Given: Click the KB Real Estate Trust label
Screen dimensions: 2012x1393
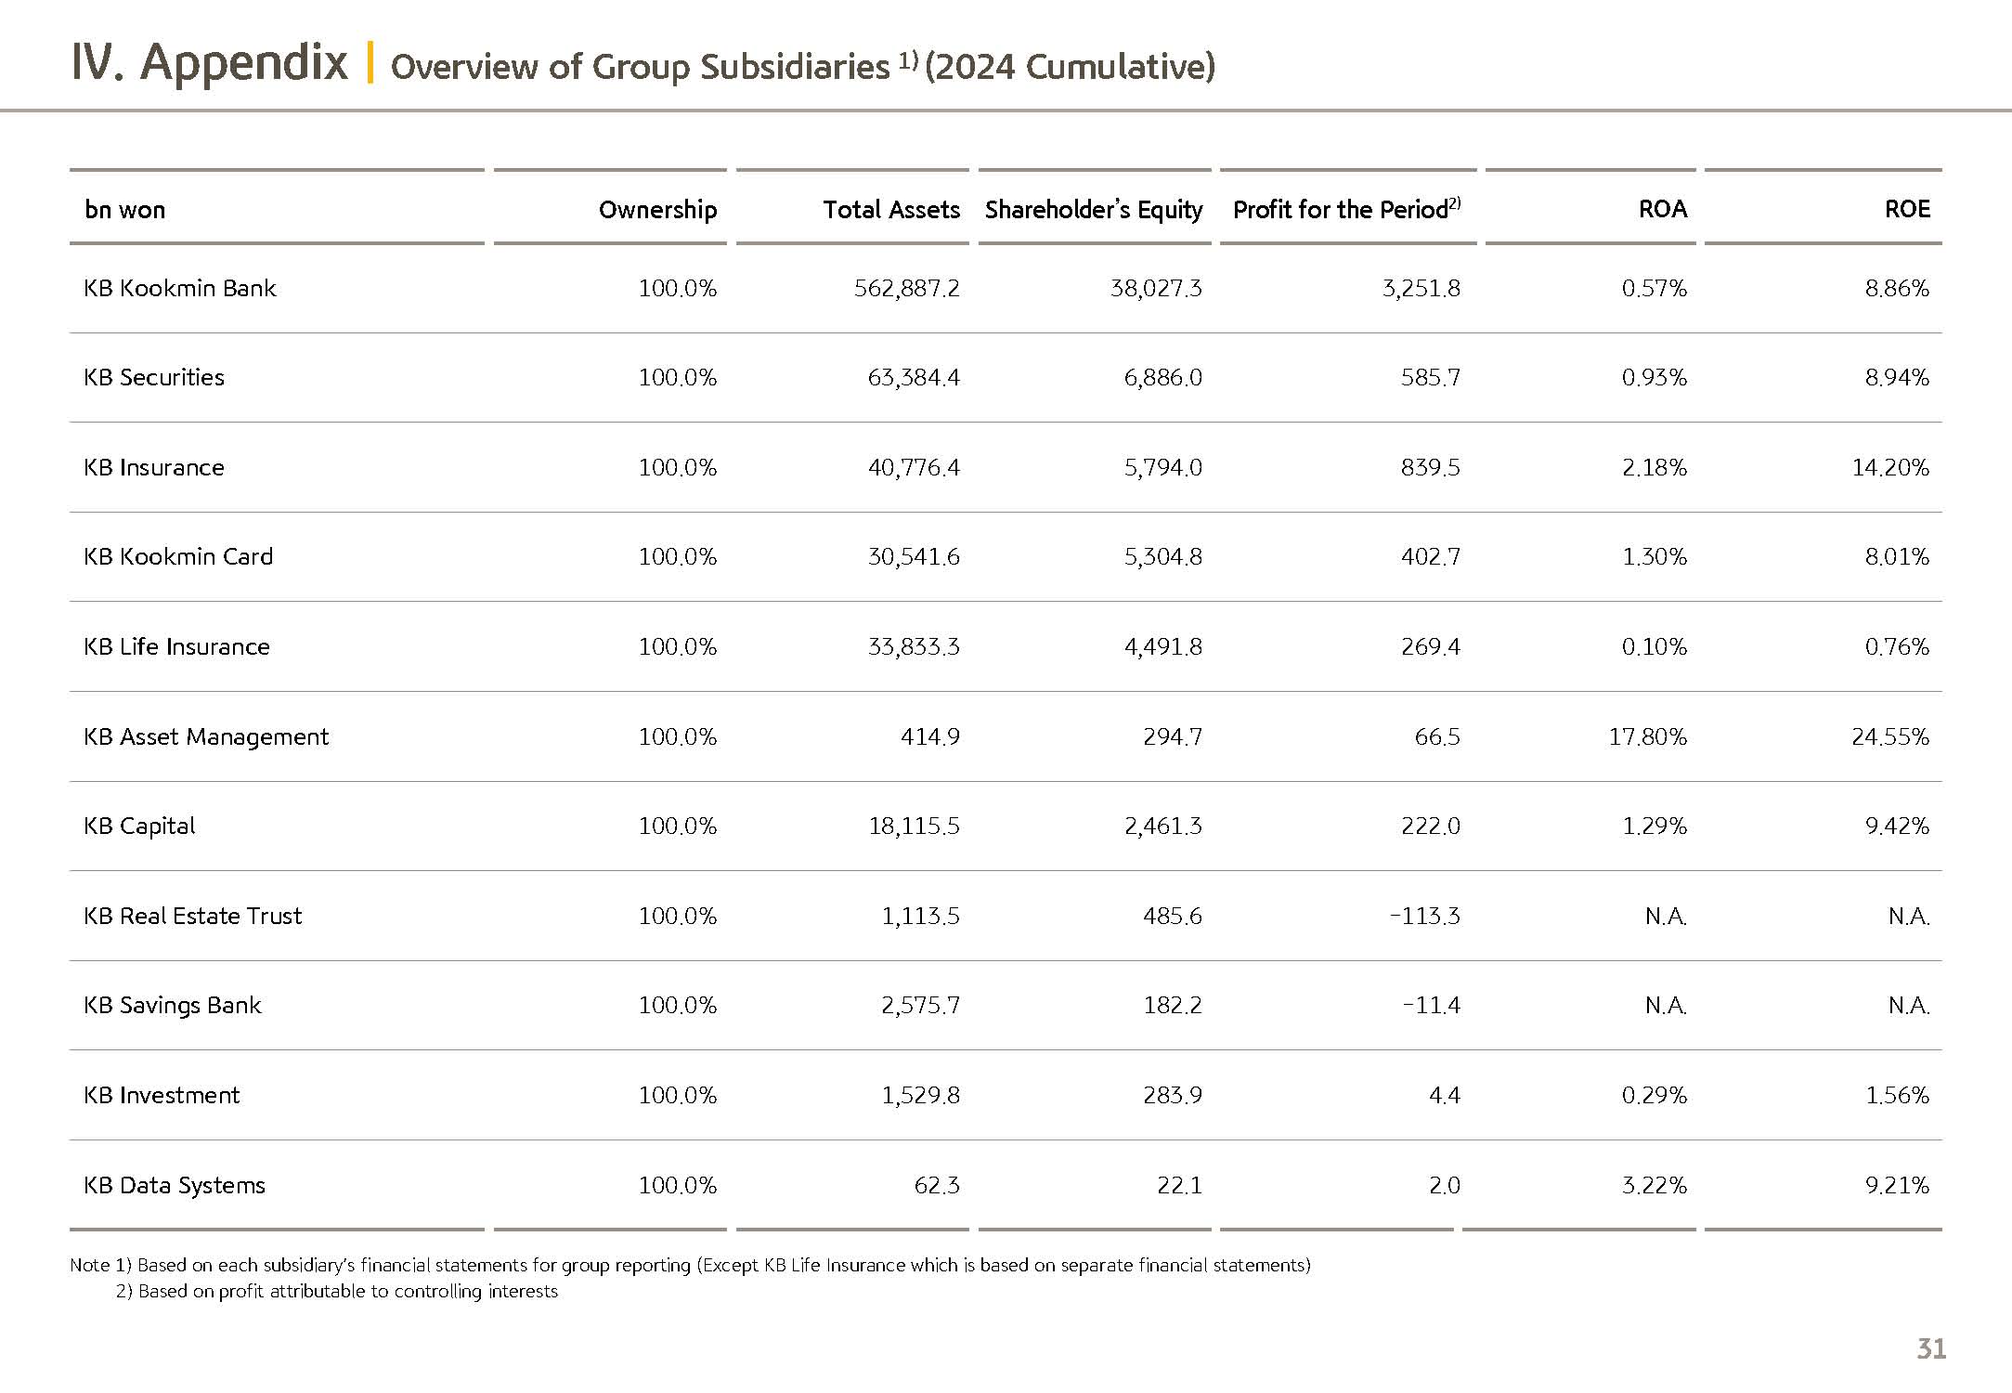Looking at the screenshot, I should pyautogui.click(x=192, y=916).
